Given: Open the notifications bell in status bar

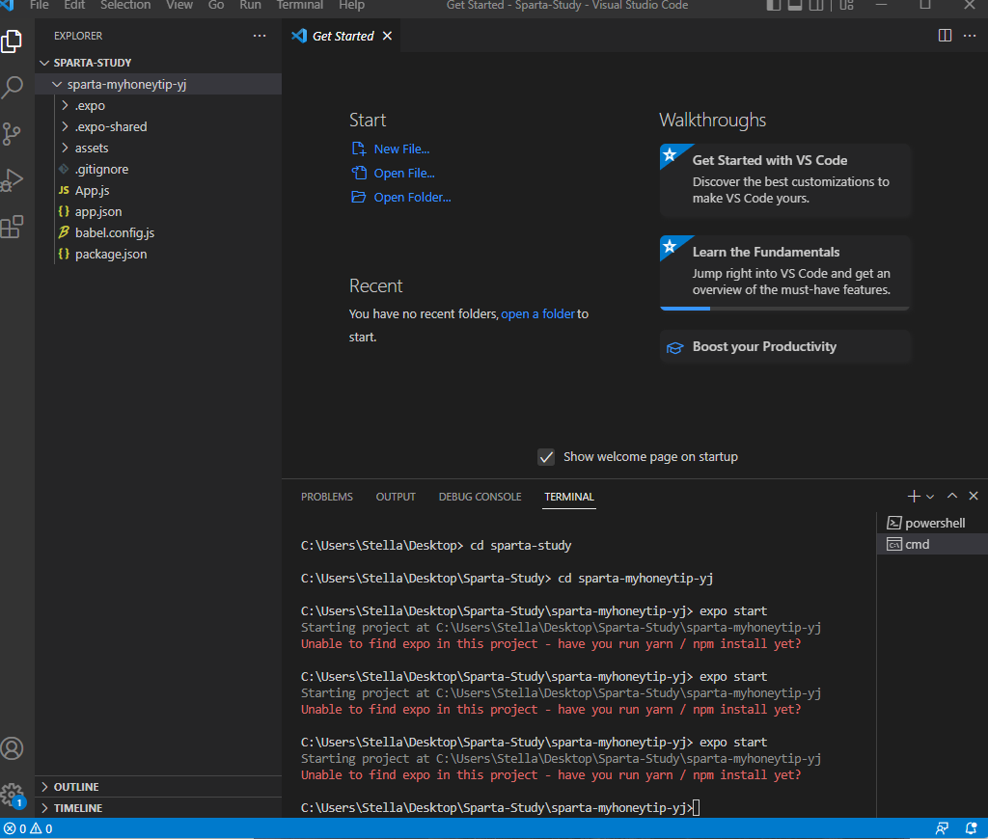Looking at the screenshot, I should [x=971, y=829].
